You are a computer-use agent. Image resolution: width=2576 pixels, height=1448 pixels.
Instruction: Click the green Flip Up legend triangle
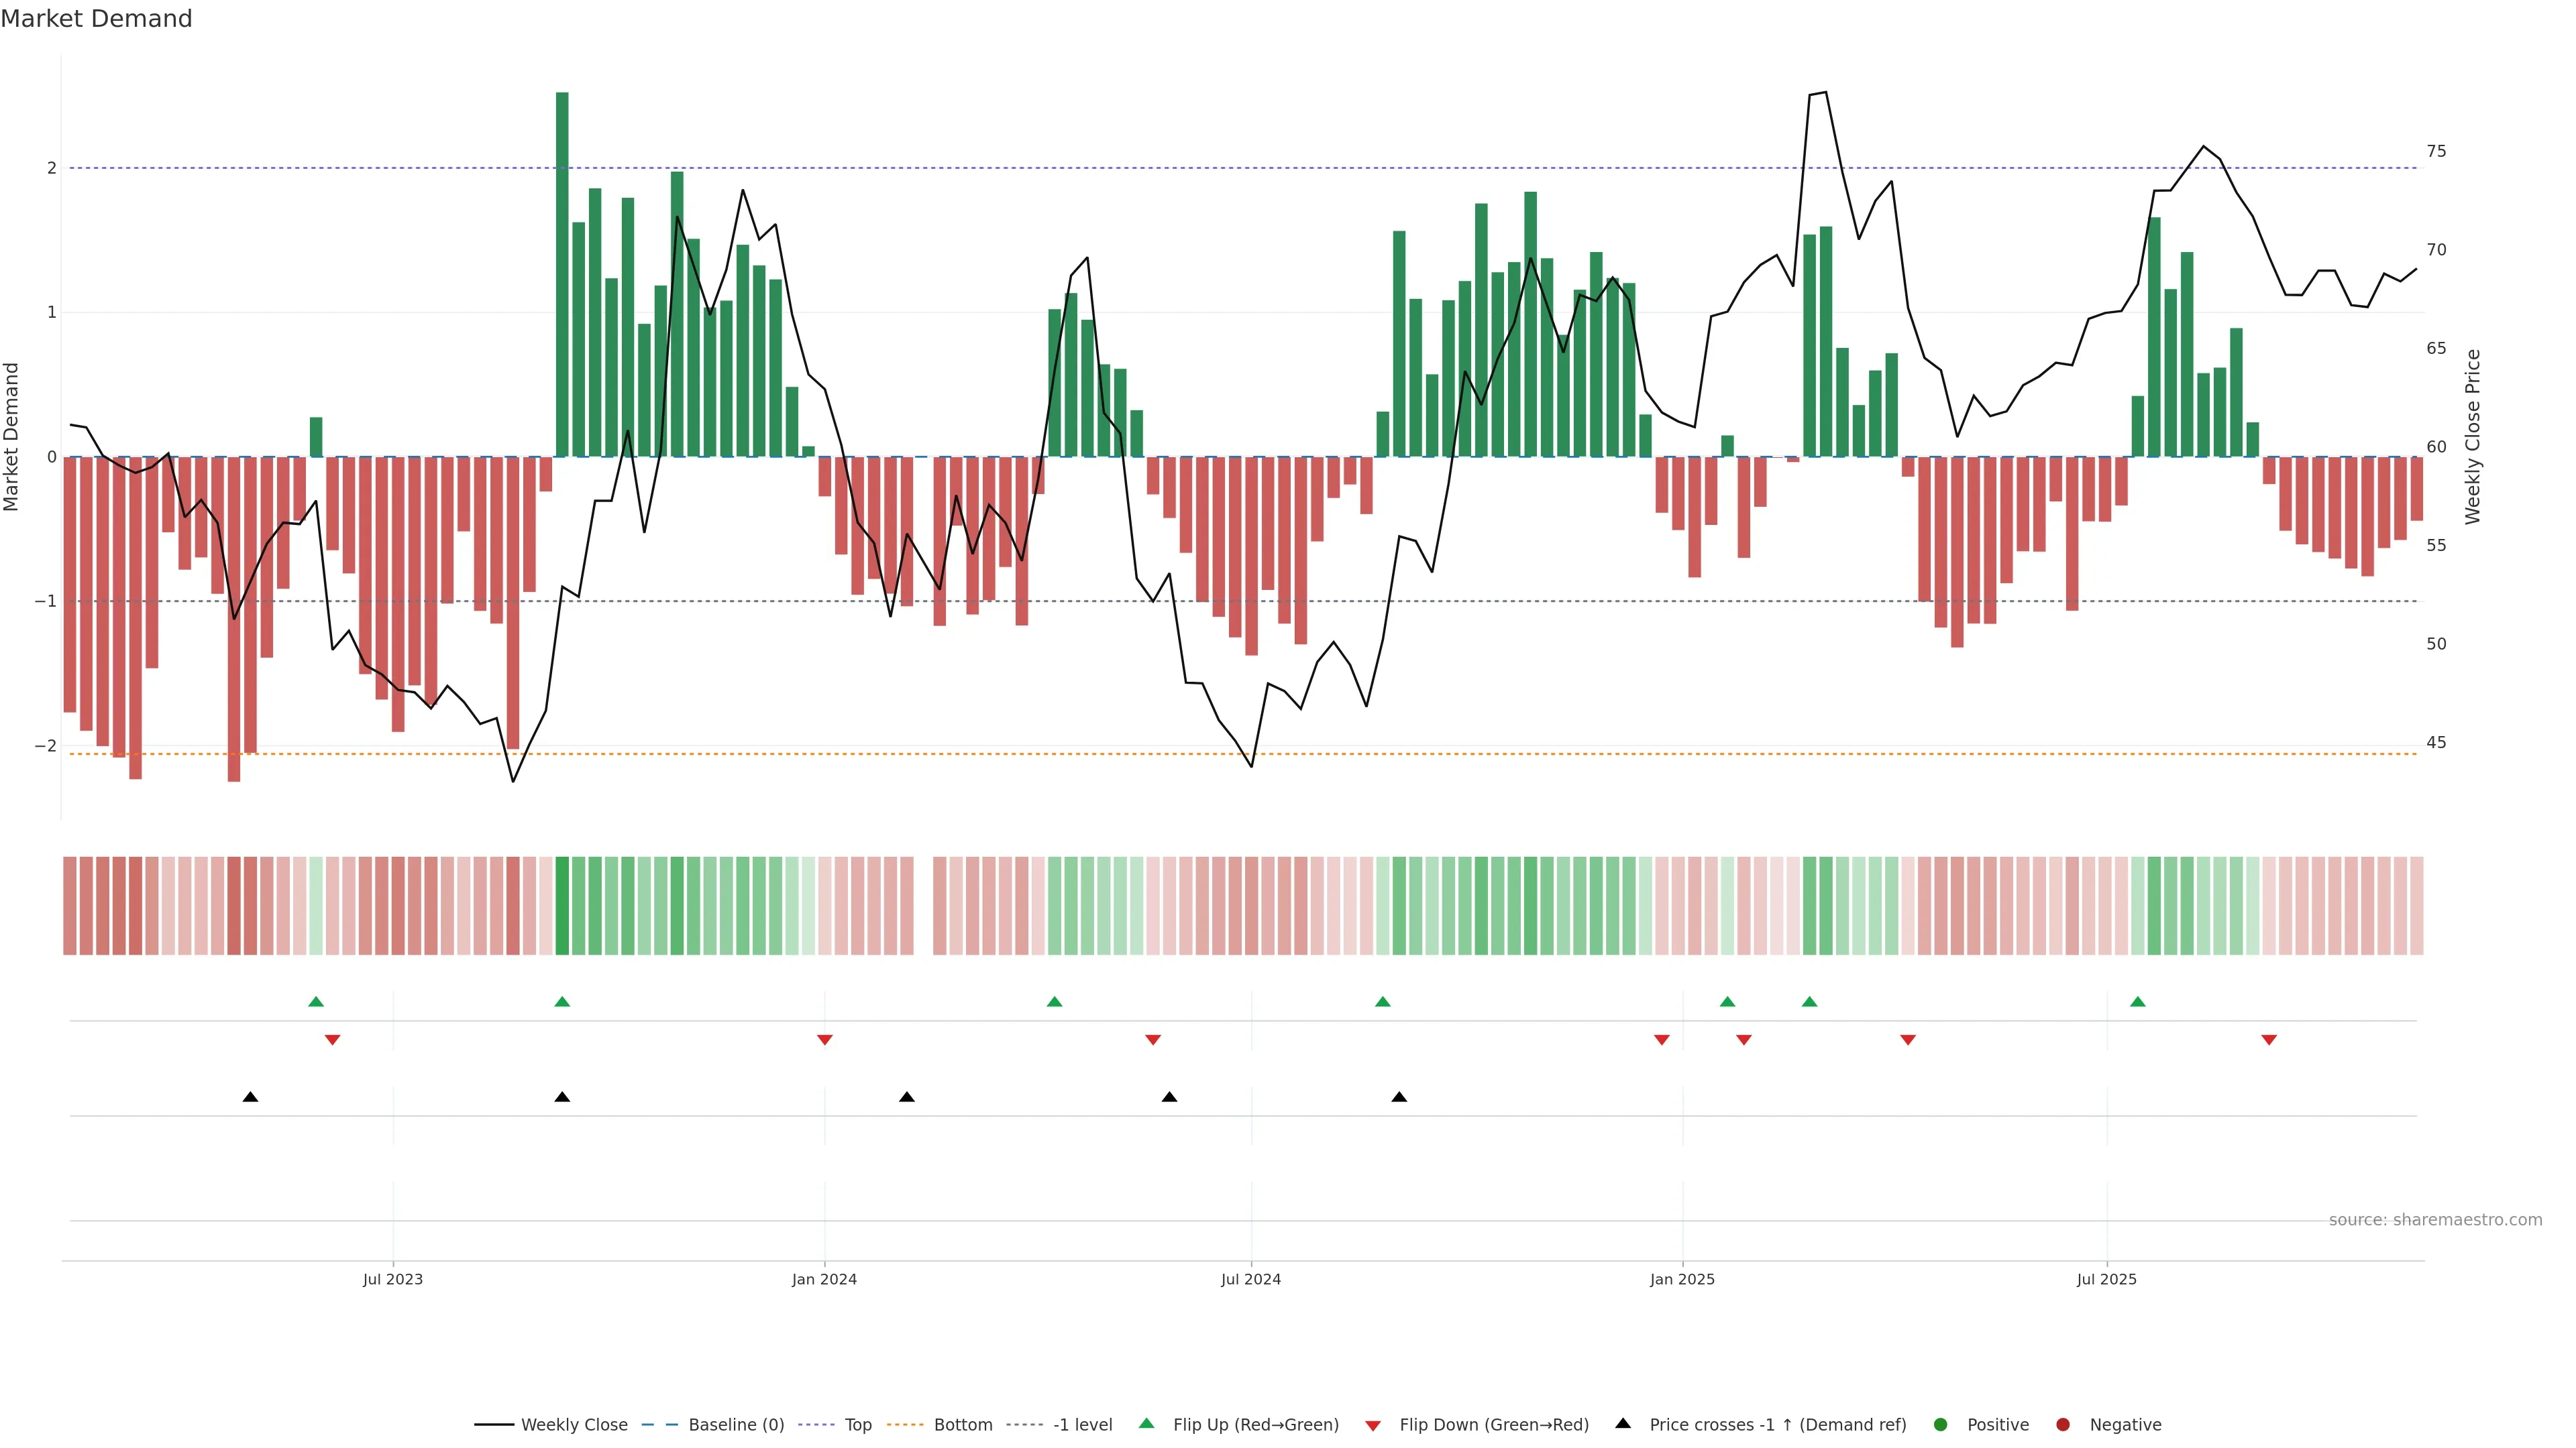point(1146,1424)
